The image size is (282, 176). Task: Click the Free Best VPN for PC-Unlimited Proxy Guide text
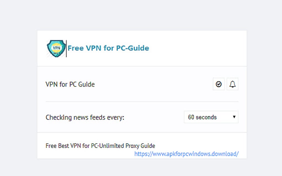point(100,146)
